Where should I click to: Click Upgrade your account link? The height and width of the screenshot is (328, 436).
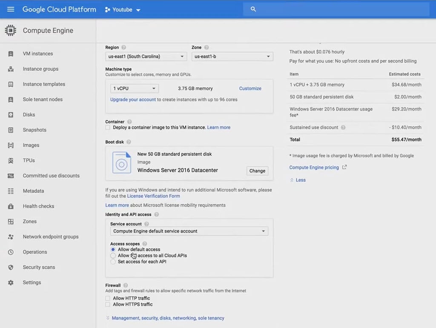[x=133, y=100]
